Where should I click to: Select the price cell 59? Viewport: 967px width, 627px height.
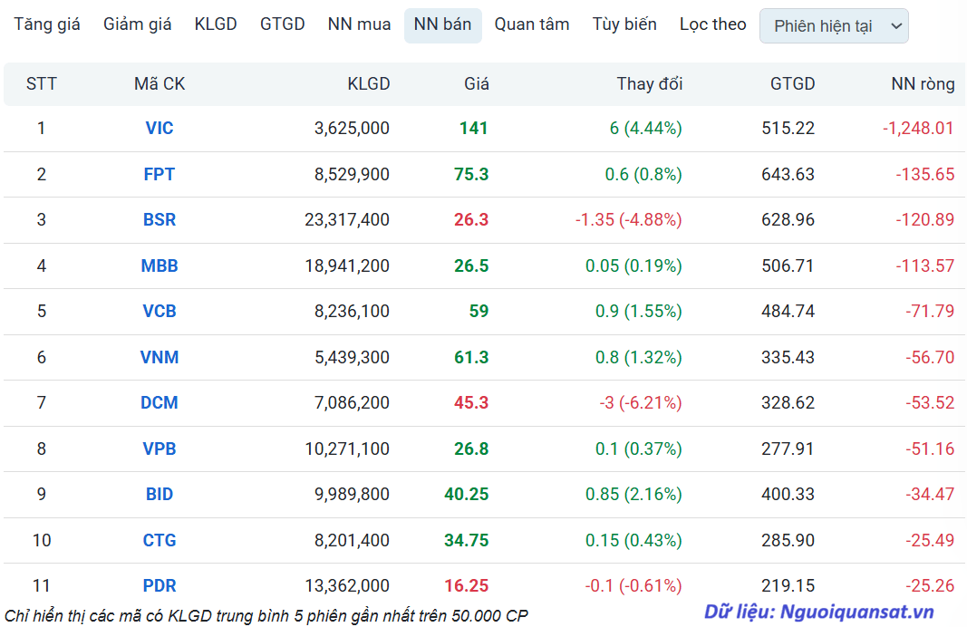click(x=479, y=311)
